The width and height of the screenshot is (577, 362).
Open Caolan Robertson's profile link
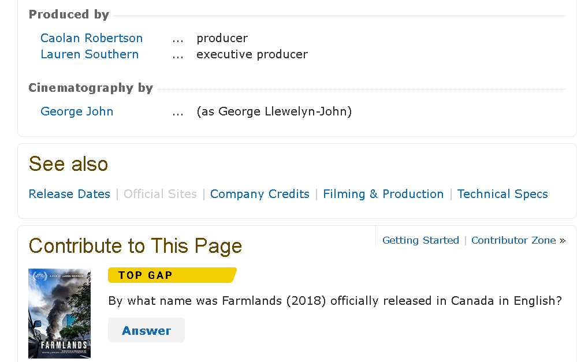click(x=91, y=38)
